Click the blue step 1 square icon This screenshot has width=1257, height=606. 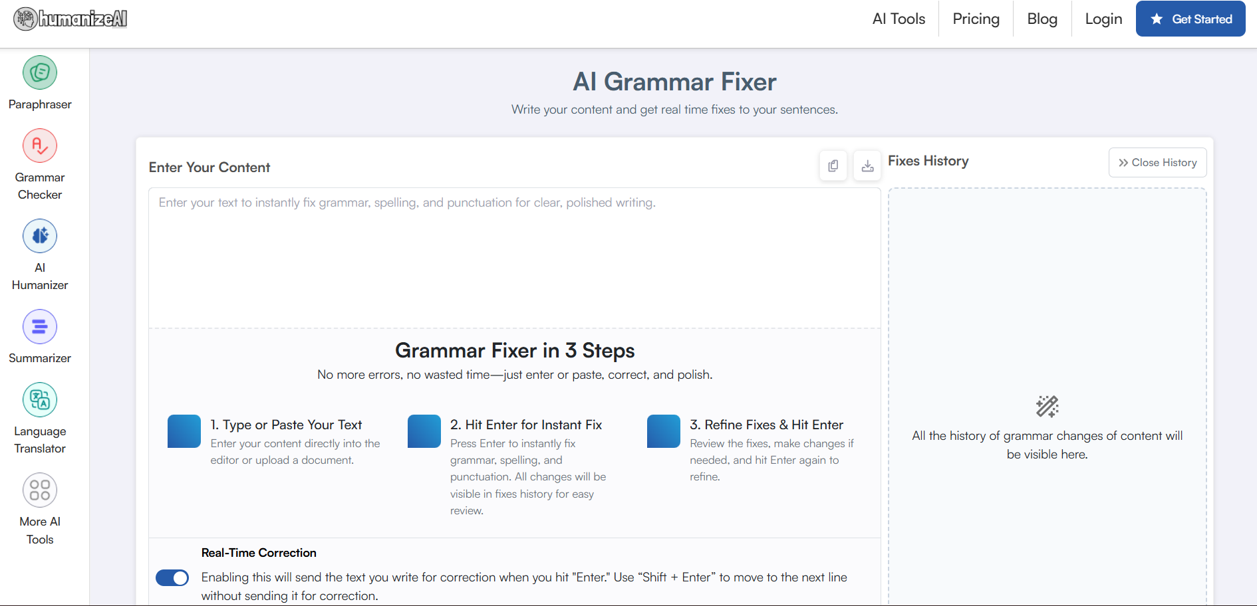[x=184, y=431]
